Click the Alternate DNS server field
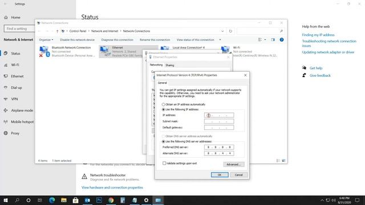 [219, 153]
